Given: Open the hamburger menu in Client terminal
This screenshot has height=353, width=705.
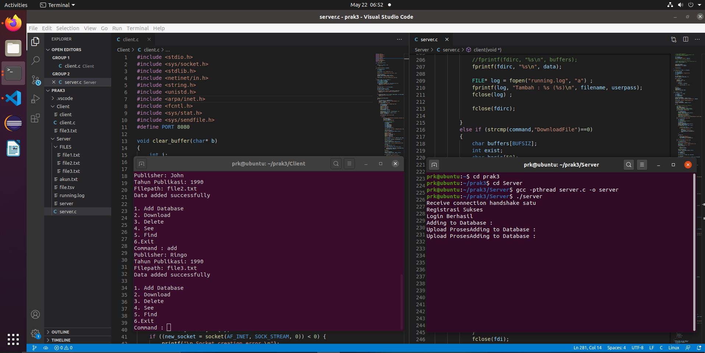Looking at the screenshot, I should pos(349,164).
